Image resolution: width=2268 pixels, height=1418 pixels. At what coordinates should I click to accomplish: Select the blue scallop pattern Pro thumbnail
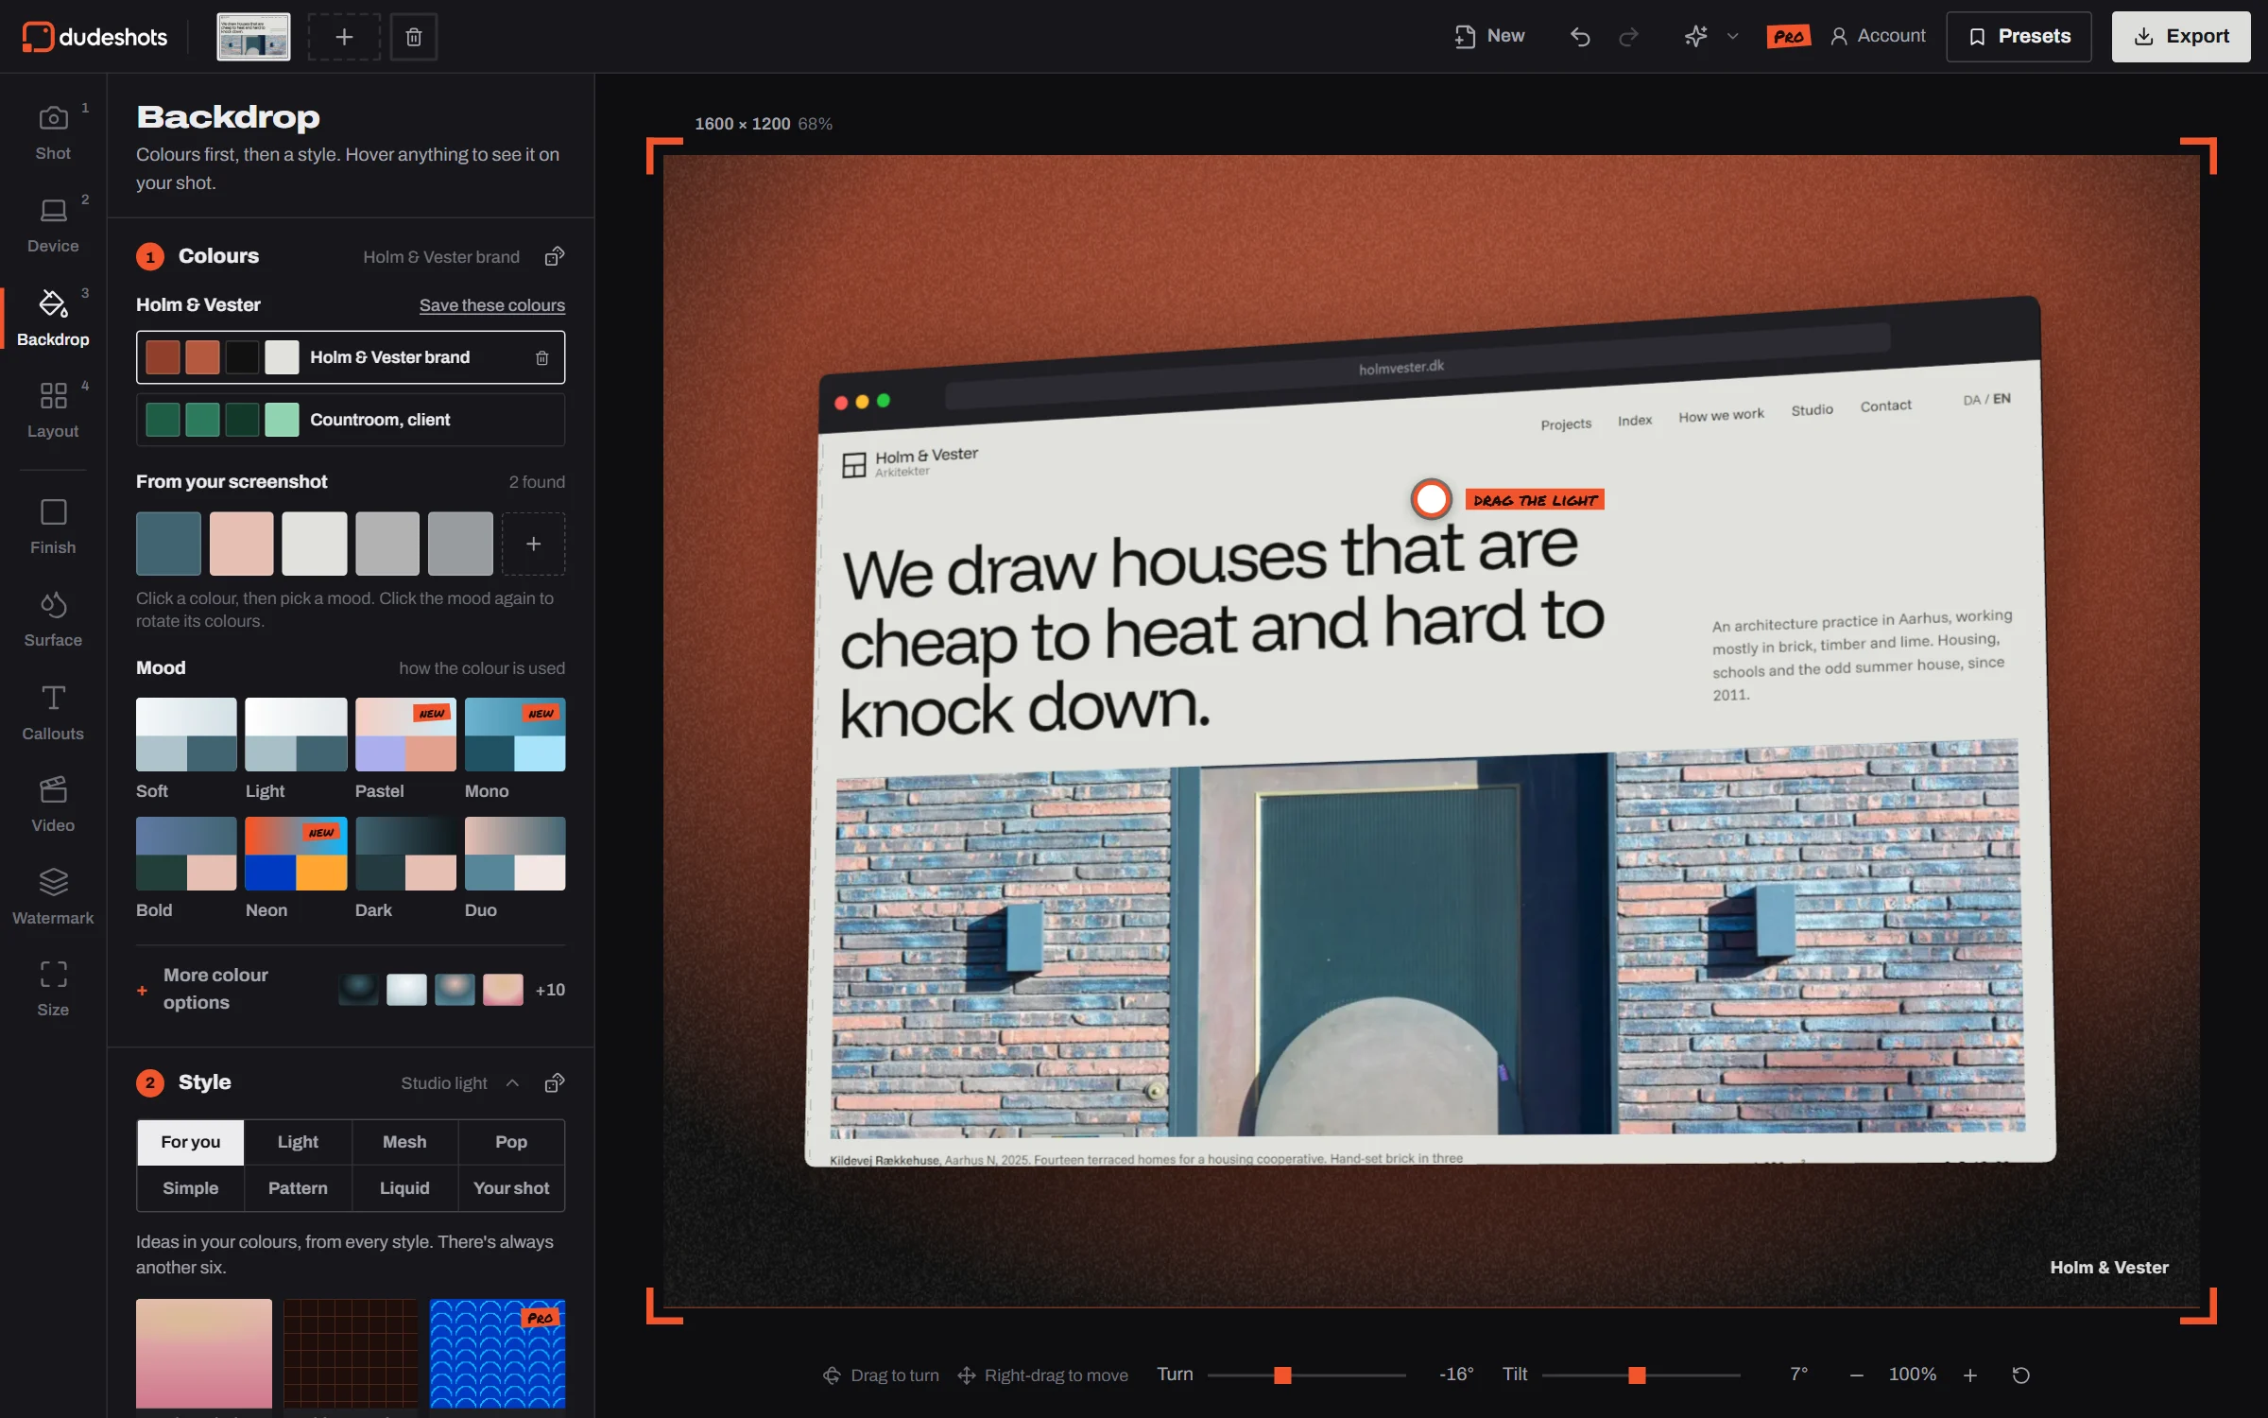[x=497, y=1354]
